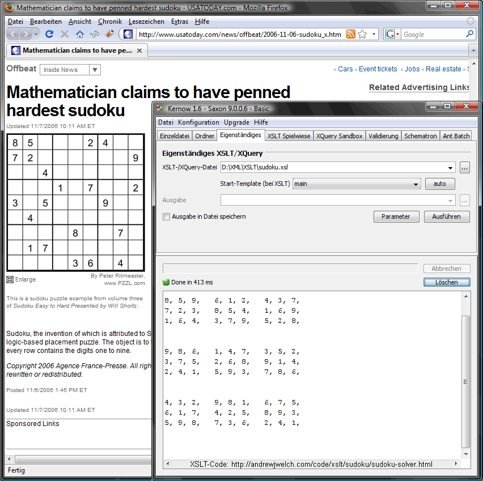
Task: Bookmark page with the star icon
Action: (363, 34)
